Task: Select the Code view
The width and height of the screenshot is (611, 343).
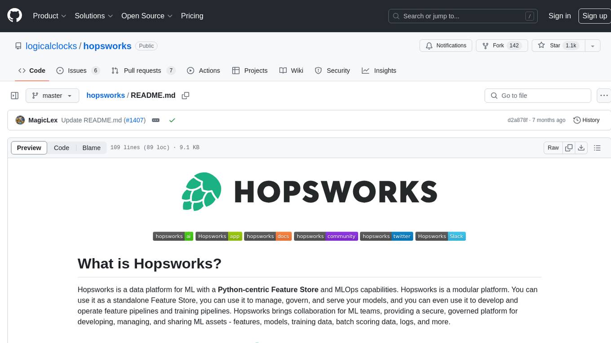Action: point(62,148)
